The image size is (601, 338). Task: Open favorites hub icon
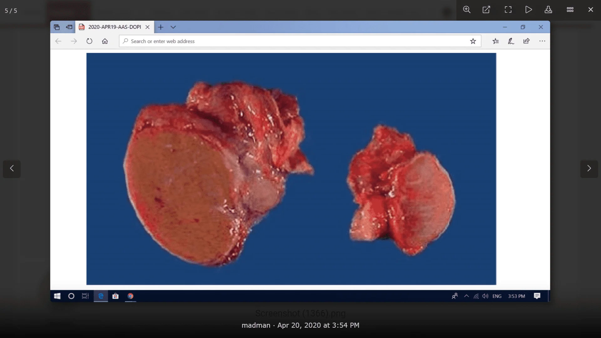(496, 41)
